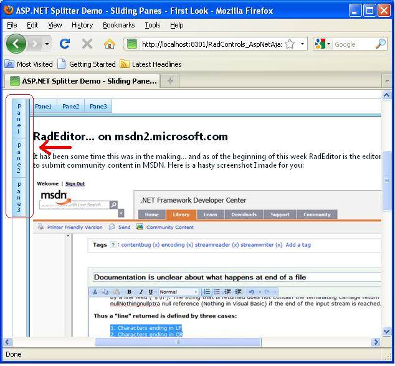Select the Learn tab in Developer Center
Image resolution: width=395 pixels, height=366 pixels.
211,214
